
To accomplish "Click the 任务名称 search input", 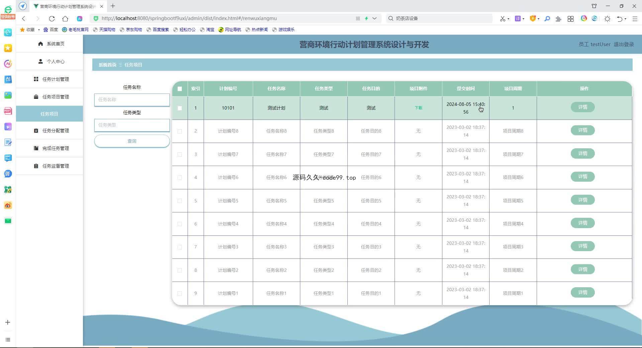I will (x=132, y=100).
